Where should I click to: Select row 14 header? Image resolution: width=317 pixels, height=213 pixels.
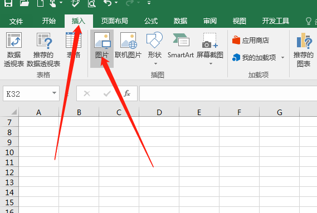click(x=9, y=192)
